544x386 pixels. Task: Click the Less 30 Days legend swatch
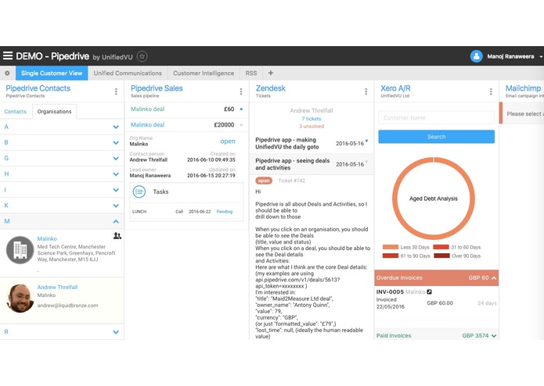tap(391, 247)
